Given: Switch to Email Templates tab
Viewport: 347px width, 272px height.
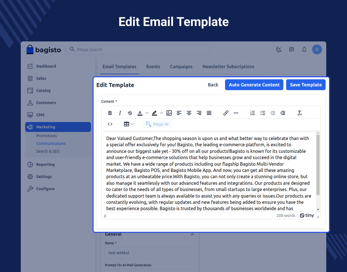Looking at the screenshot, I should (120, 67).
